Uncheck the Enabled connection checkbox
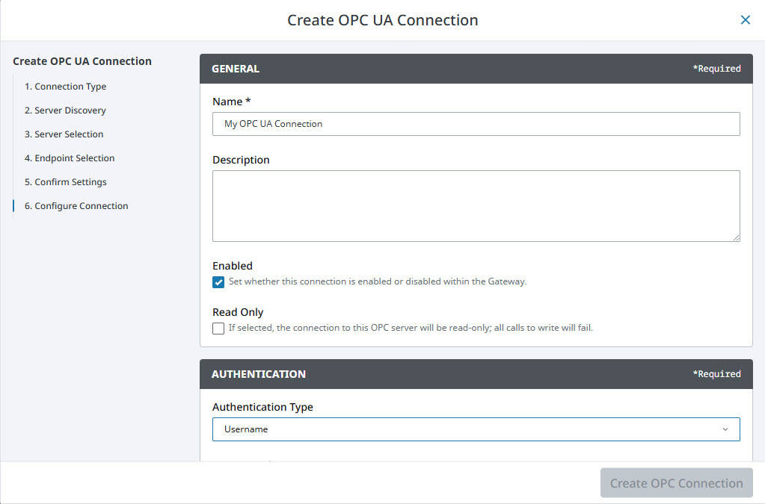Viewport: 765px width, 504px height. coord(218,282)
